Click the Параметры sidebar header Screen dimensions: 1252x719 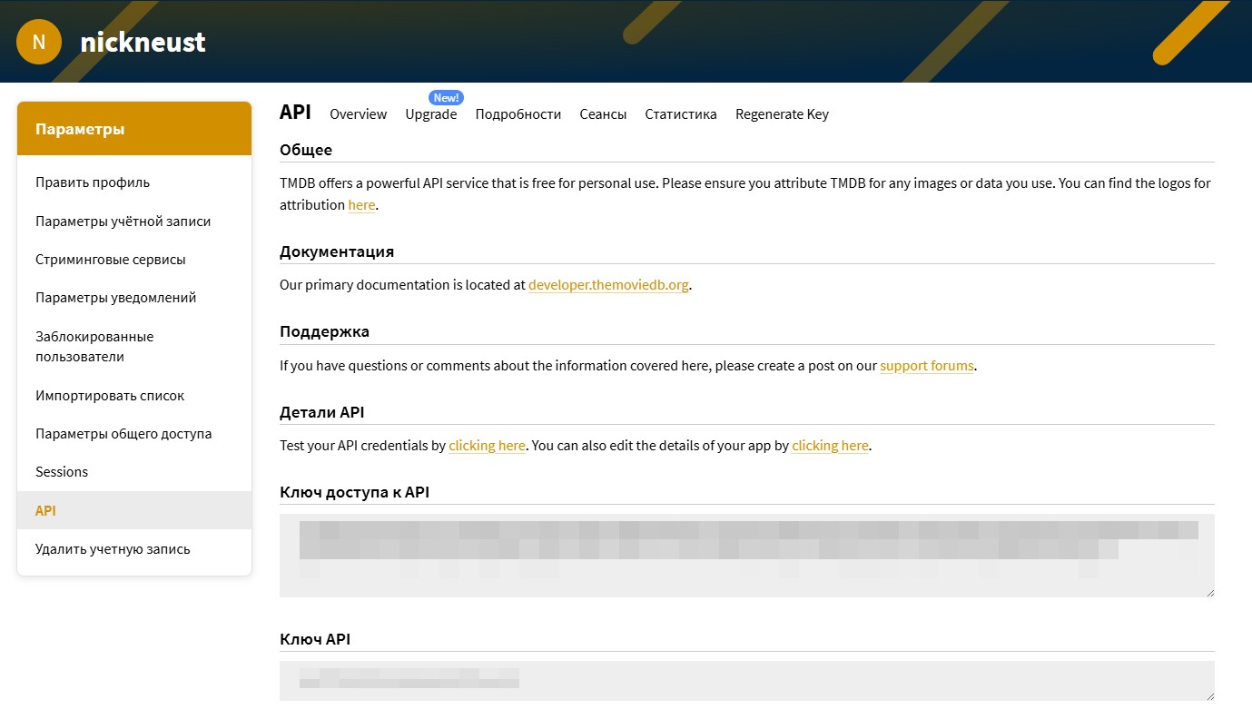(x=134, y=129)
